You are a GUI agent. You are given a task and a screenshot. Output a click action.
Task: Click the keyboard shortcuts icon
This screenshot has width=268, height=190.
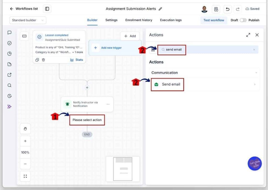24,36
